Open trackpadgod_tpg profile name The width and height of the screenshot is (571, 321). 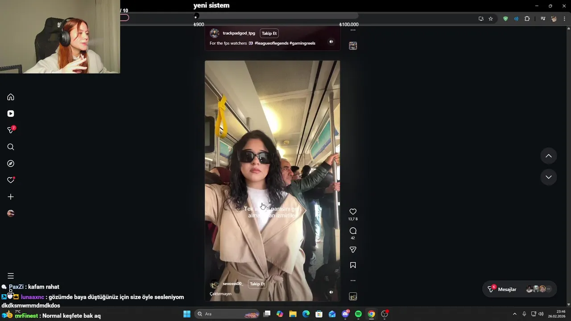click(x=239, y=33)
